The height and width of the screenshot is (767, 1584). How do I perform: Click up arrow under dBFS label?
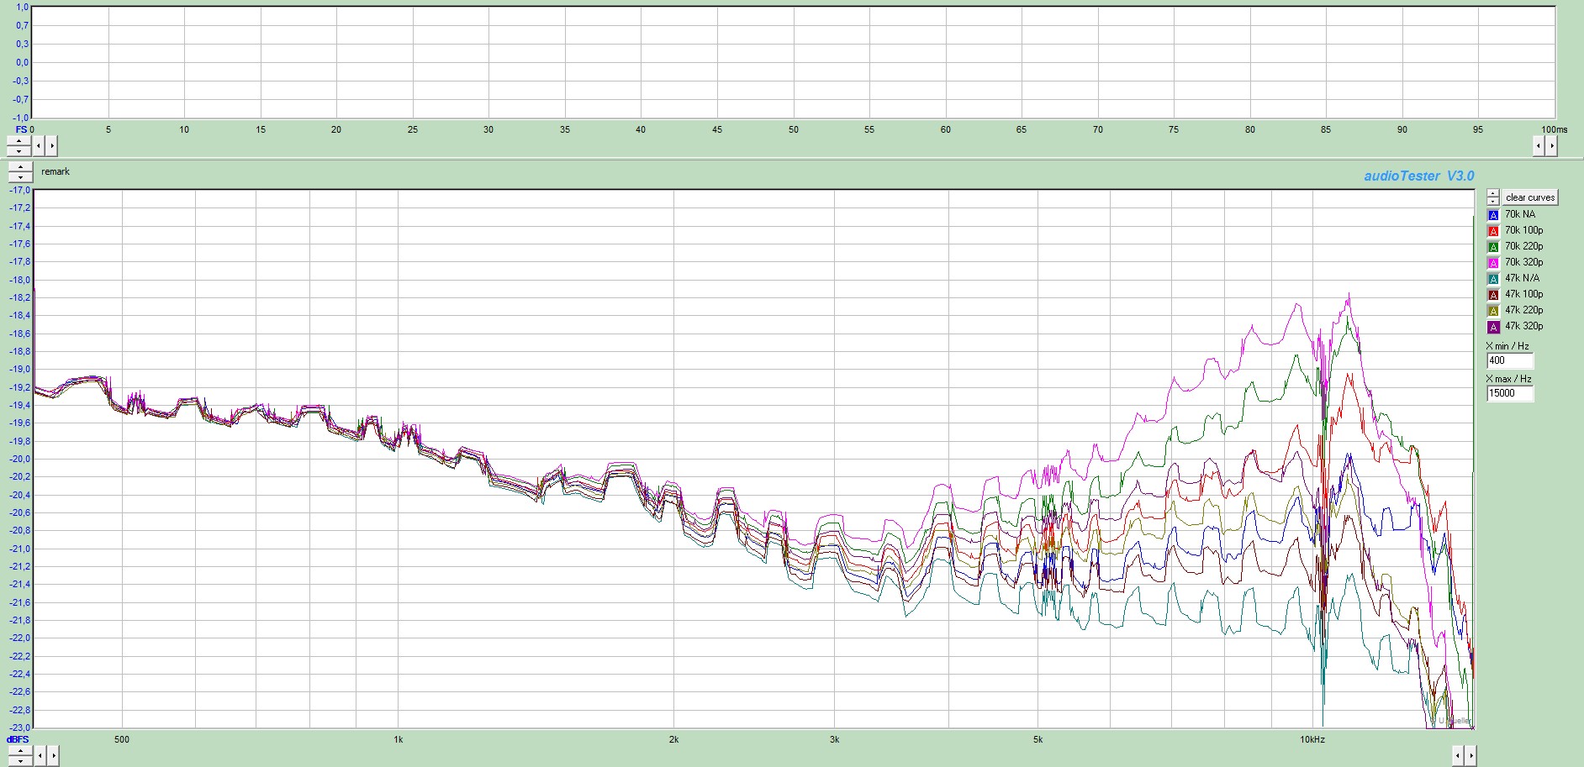pyautogui.click(x=19, y=751)
